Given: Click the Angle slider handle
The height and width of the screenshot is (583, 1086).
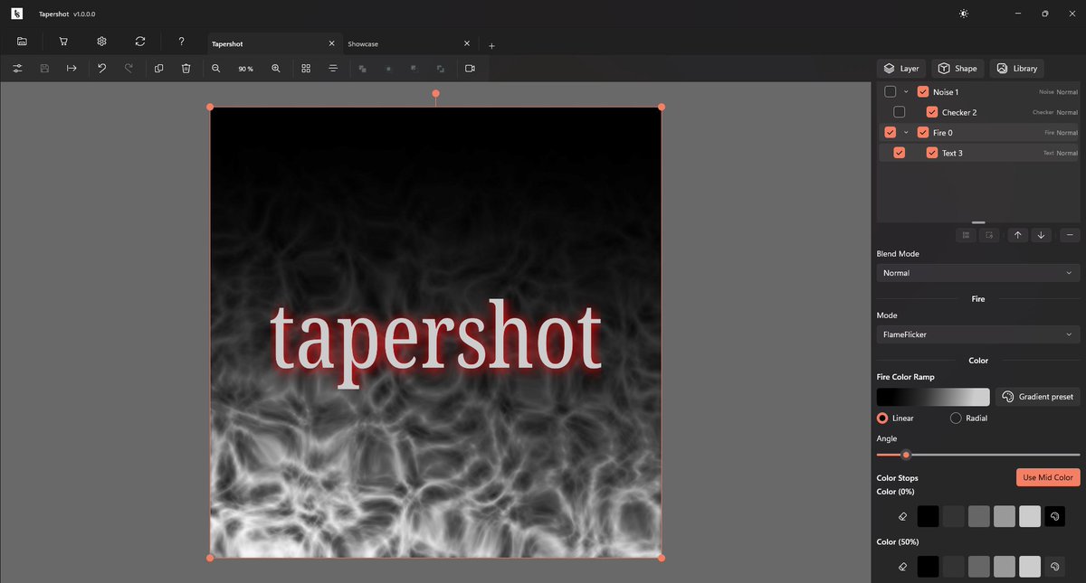Looking at the screenshot, I should click(905, 455).
